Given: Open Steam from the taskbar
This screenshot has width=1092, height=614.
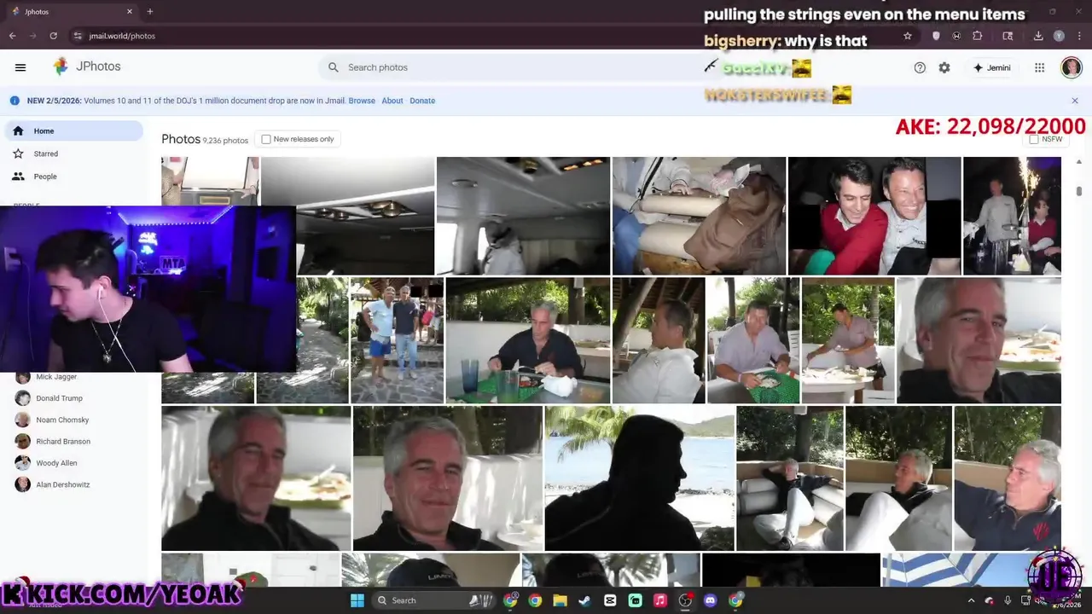Looking at the screenshot, I should [584, 600].
